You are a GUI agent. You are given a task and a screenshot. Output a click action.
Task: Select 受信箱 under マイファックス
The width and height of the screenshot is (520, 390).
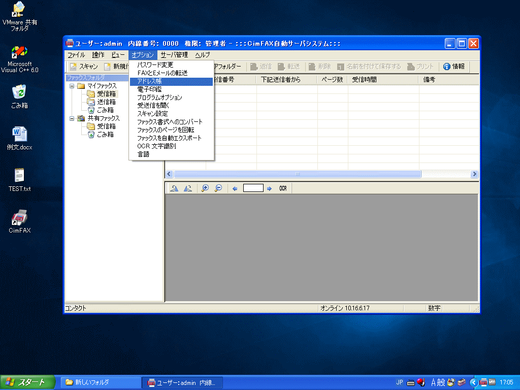coord(106,94)
